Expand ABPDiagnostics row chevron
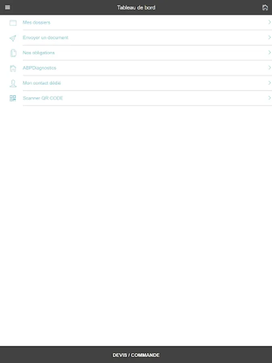The image size is (272, 363). [270, 68]
